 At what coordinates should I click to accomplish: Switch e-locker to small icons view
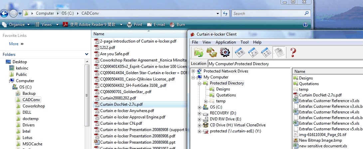coord(253,52)
